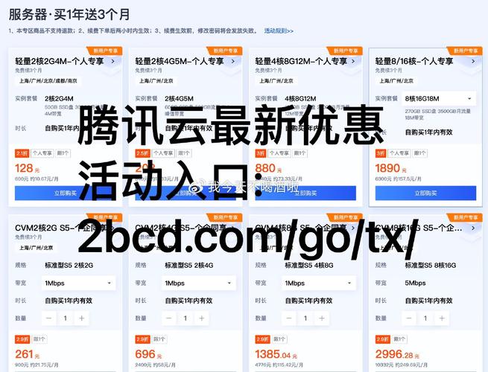Open chevron beside 轻量2核2G4M-个人专享 title
This screenshot has height=372, width=488.
click(x=113, y=61)
